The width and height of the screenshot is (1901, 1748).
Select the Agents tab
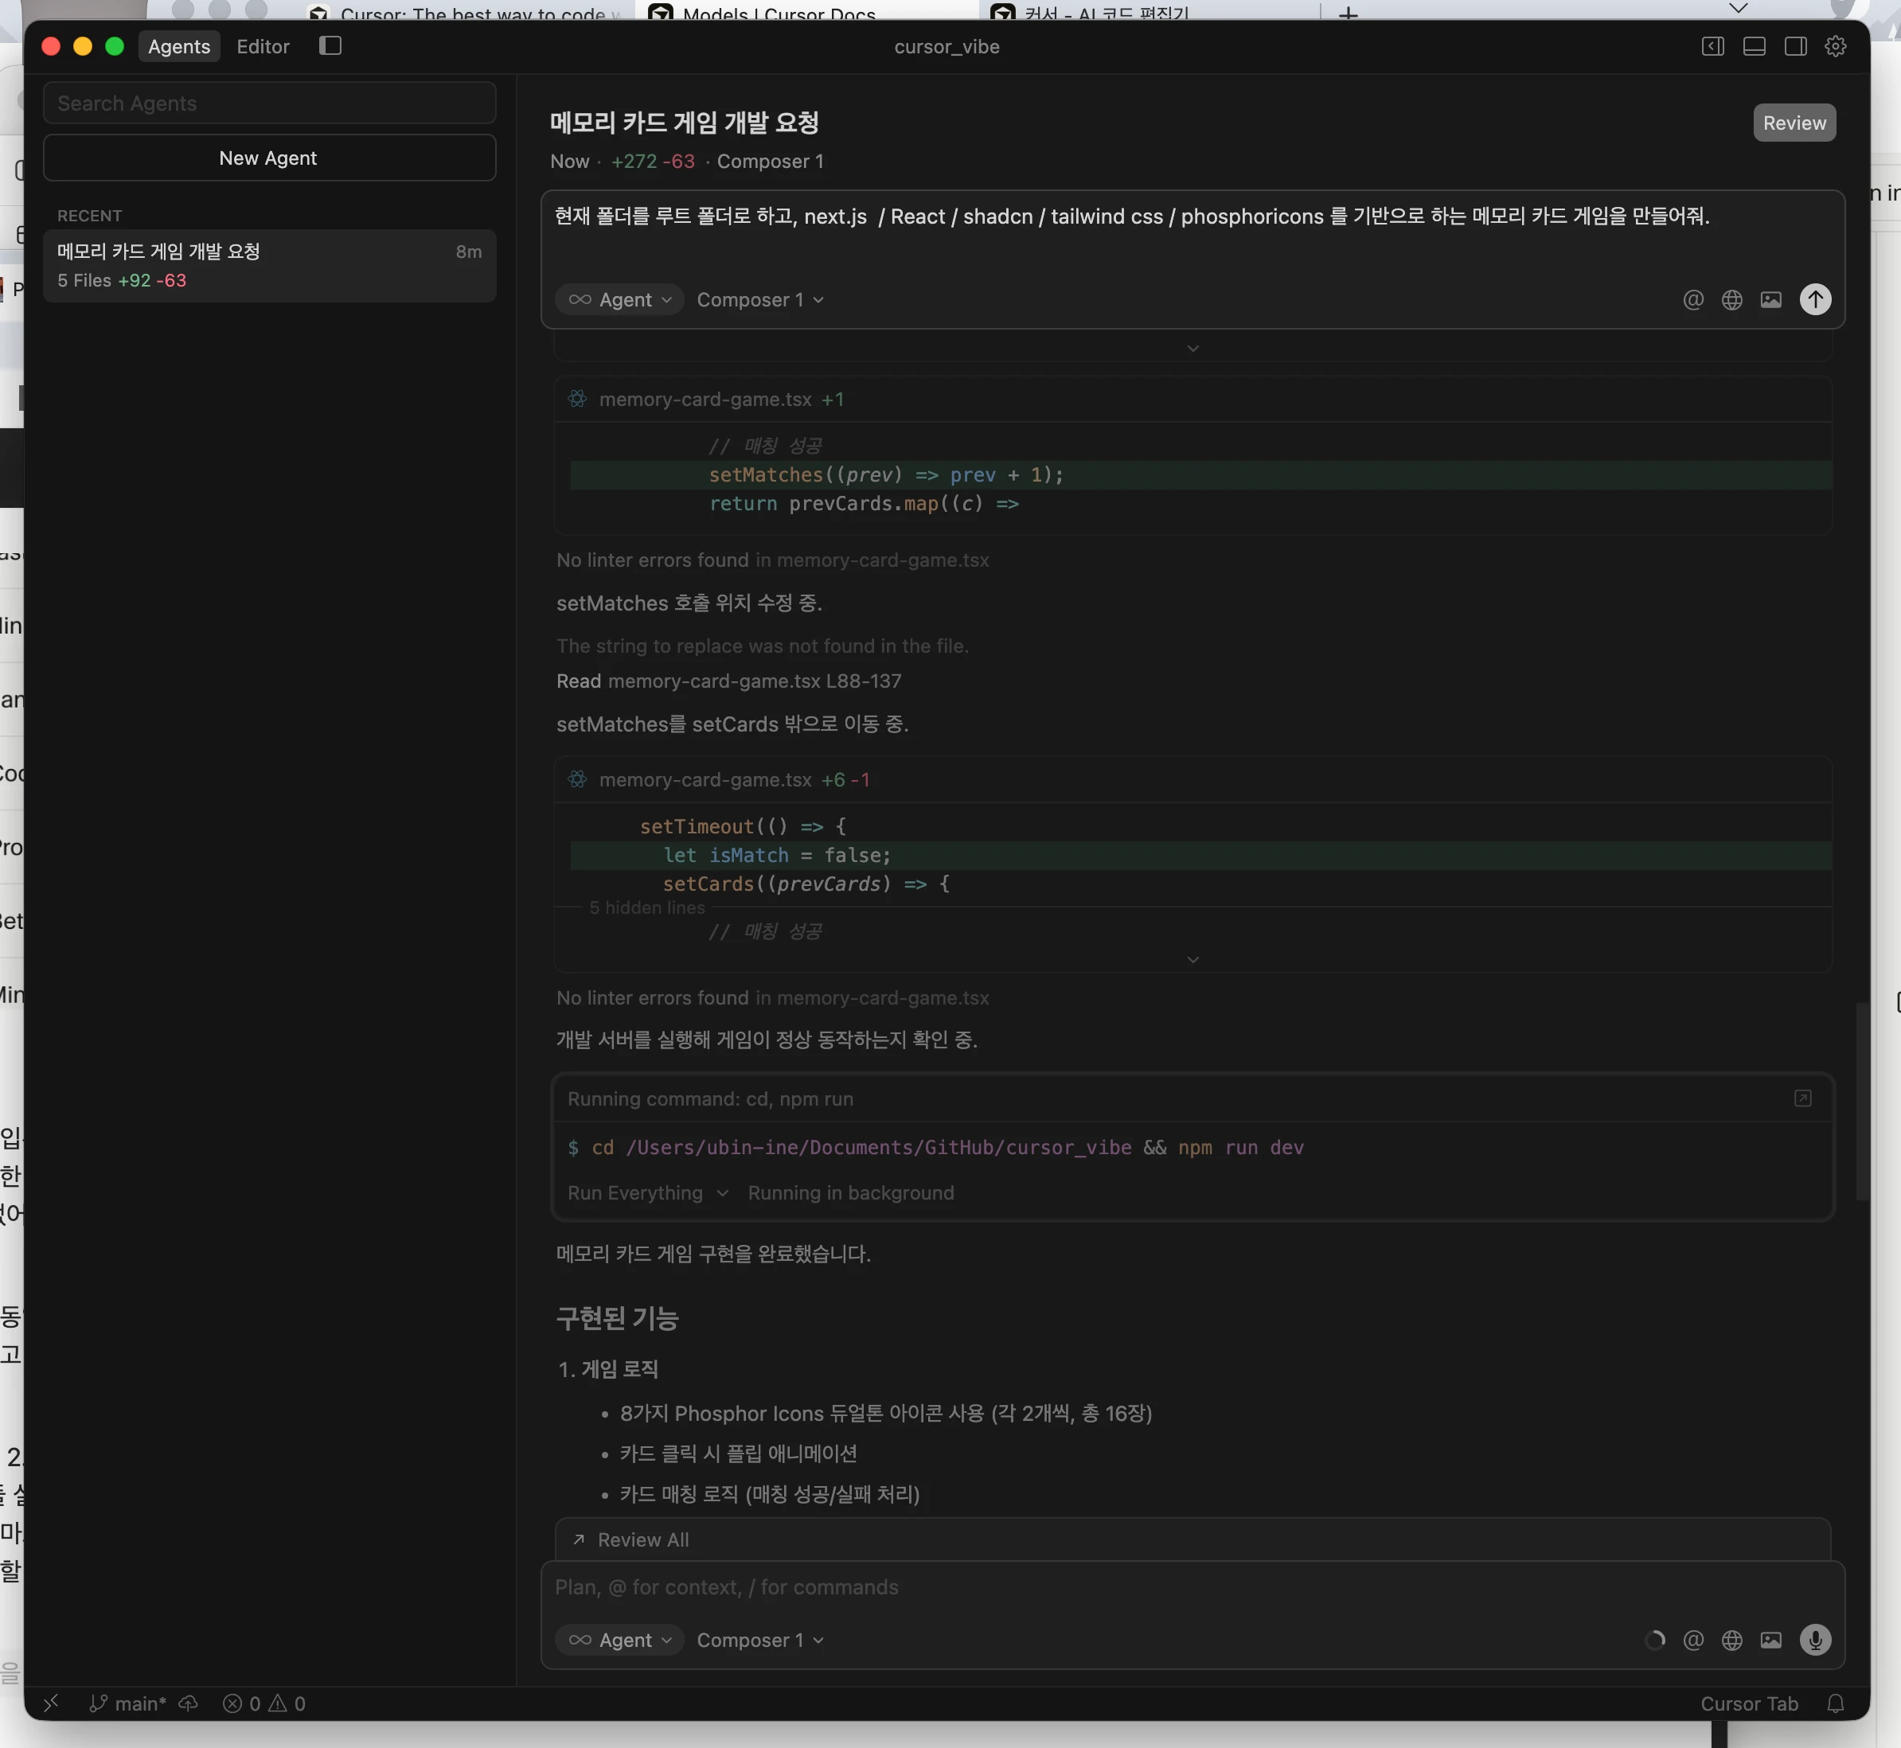[x=179, y=46]
